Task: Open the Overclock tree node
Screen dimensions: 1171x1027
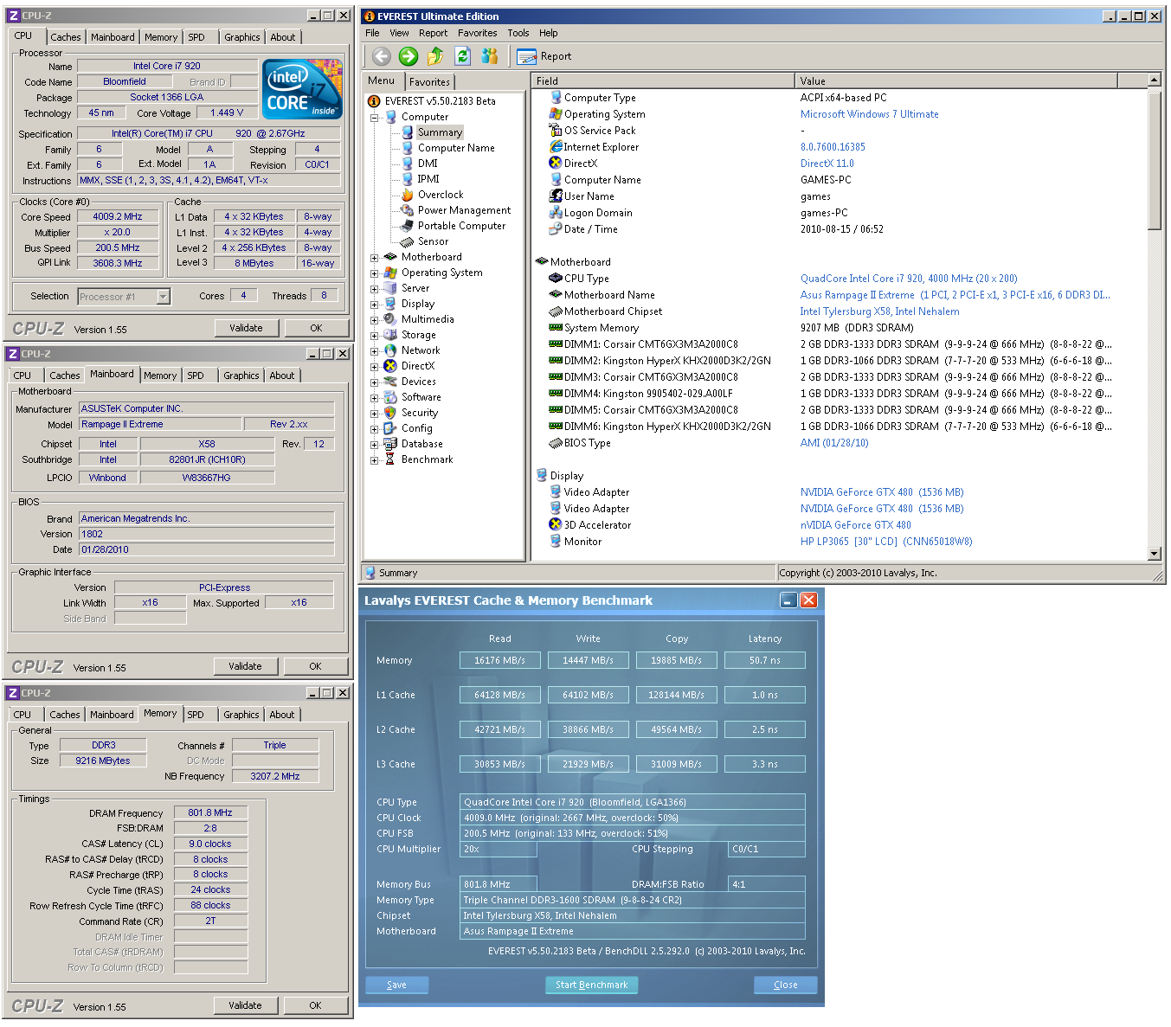Action: [441, 195]
